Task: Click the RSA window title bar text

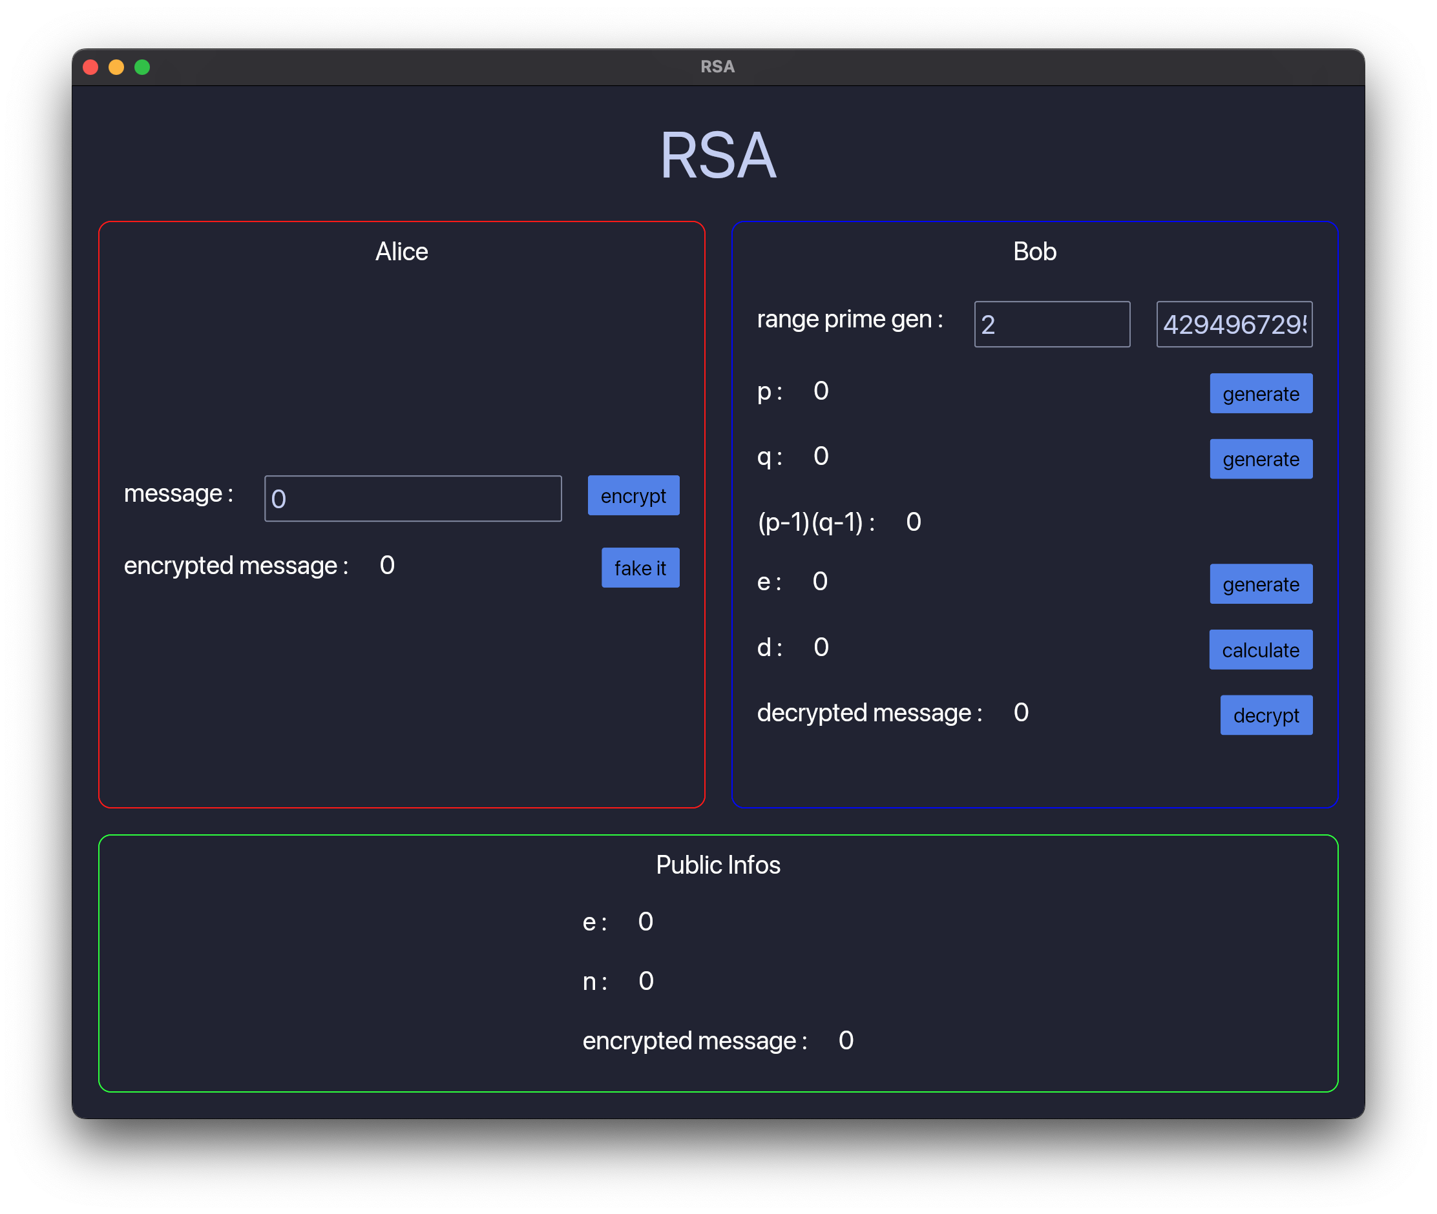Action: (x=717, y=67)
